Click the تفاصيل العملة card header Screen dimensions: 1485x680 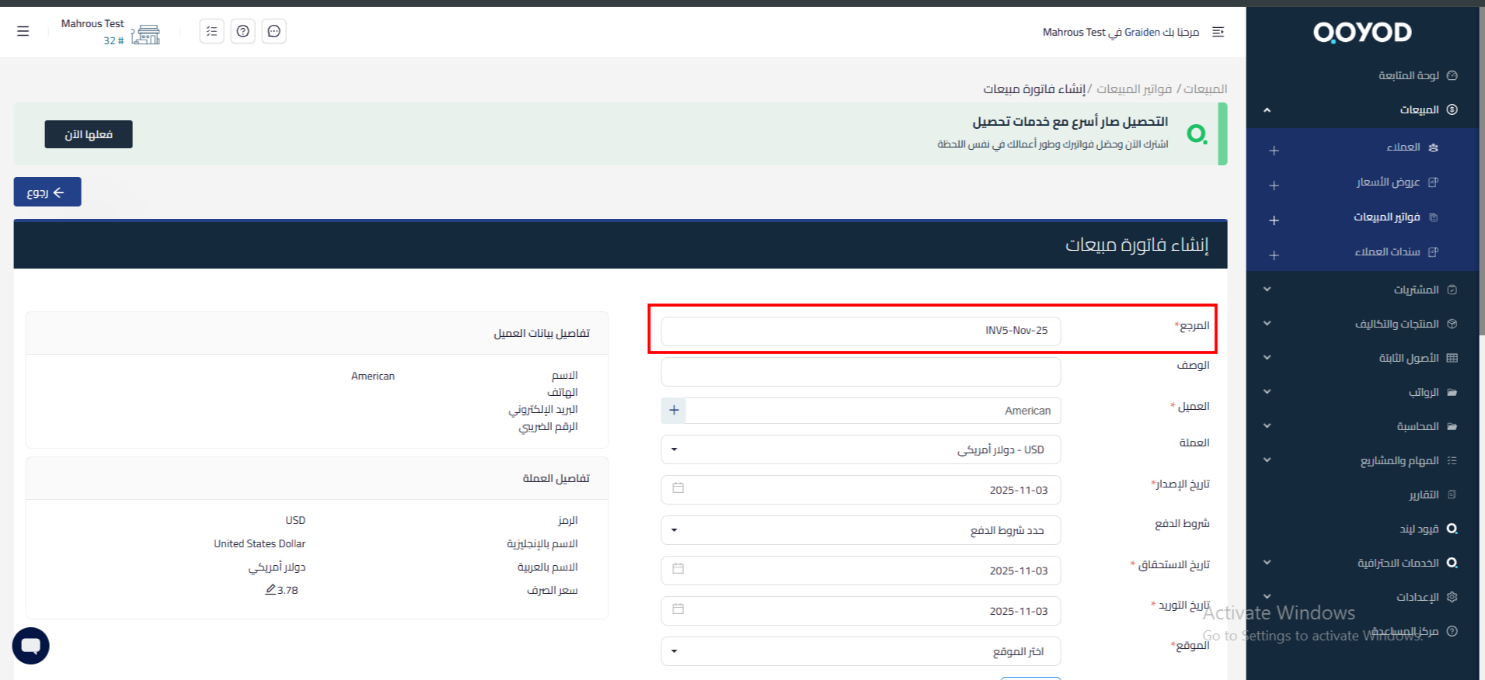tap(317, 478)
